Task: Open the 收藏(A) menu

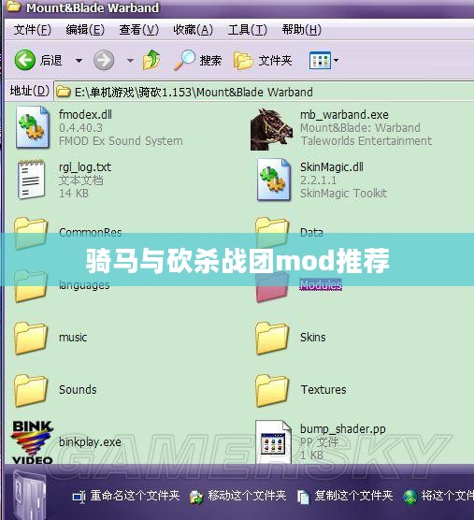Action: [194, 30]
